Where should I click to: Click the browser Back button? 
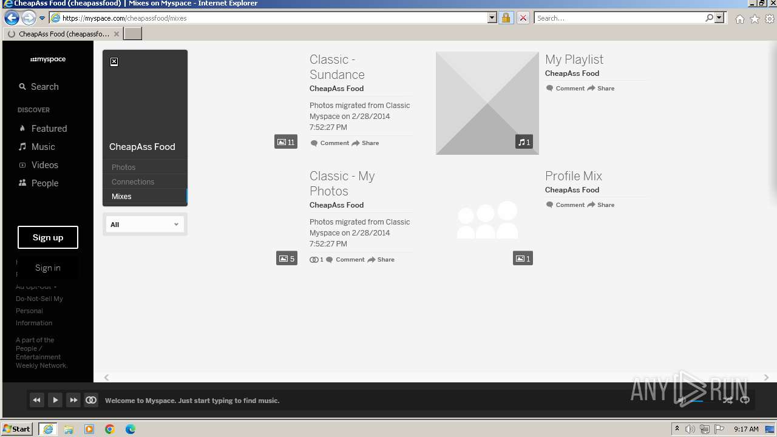12,18
